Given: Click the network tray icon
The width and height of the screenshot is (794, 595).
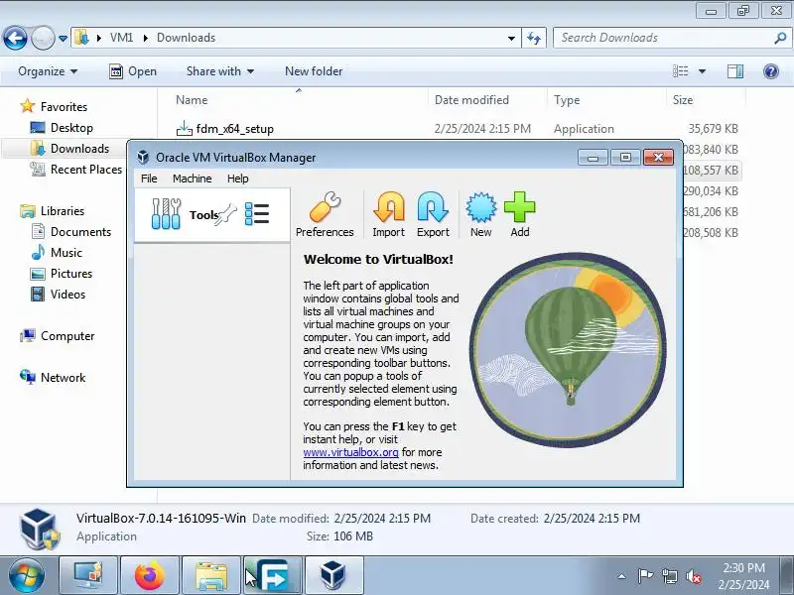Looking at the screenshot, I should [669, 576].
